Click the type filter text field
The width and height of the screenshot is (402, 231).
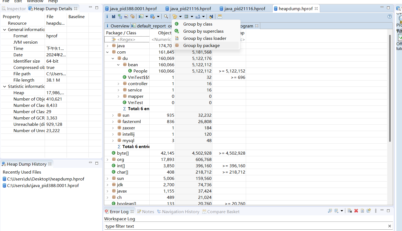coord(192,226)
